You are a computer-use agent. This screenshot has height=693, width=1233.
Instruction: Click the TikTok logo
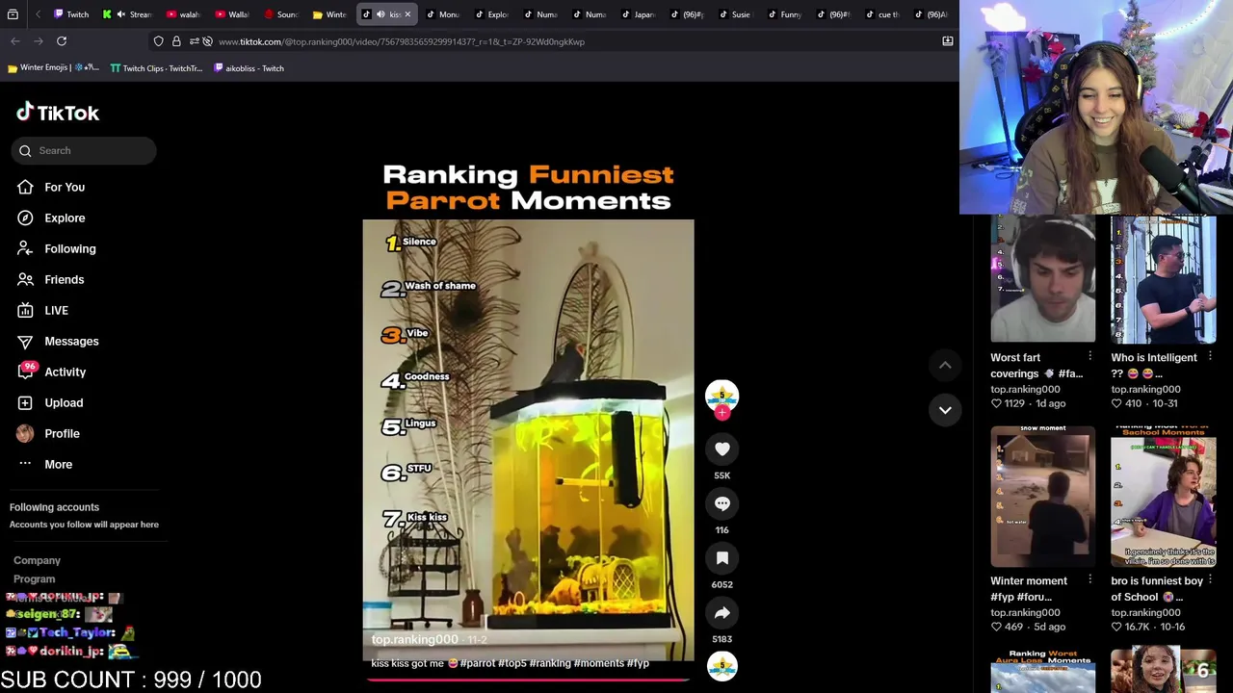(58, 113)
